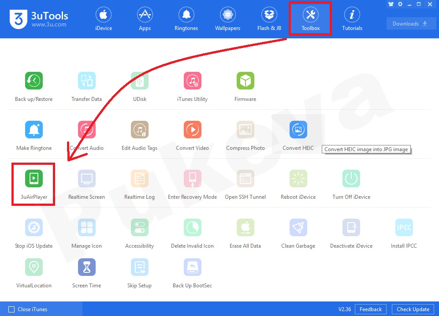Open the Convert HEIC tool
Image resolution: width=439 pixels, height=316 pixels.
point(298,136)
